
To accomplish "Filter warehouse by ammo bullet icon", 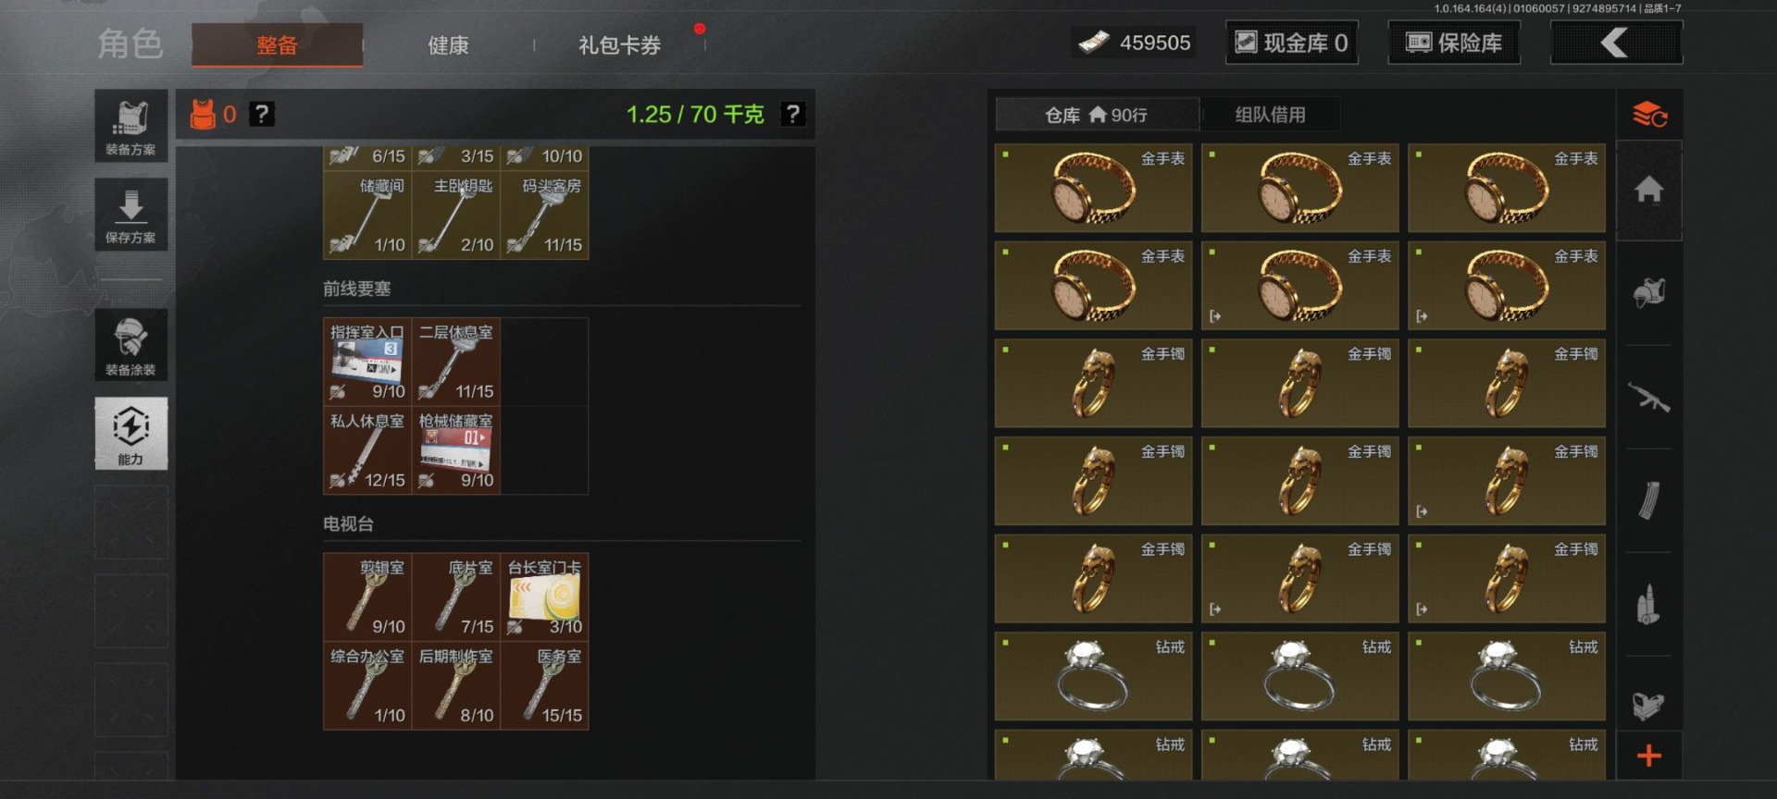I will click(1649, 605).
